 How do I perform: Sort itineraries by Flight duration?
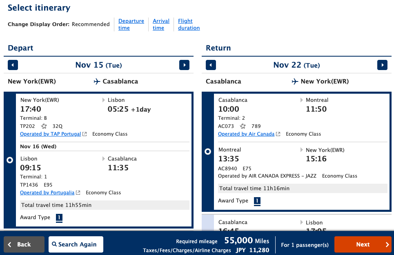(189, 24)
